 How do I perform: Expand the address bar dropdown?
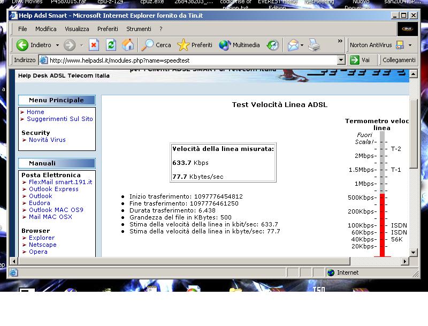[x=341, y=60]
